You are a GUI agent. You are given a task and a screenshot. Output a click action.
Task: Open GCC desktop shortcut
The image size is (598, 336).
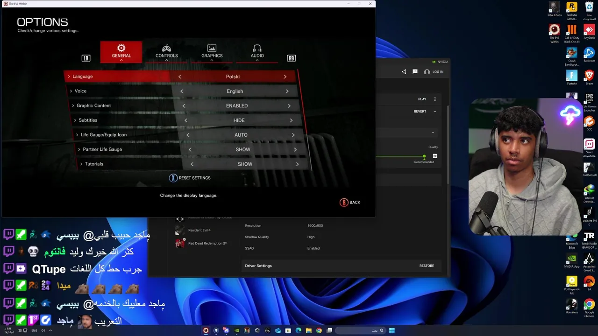point(589,124)
